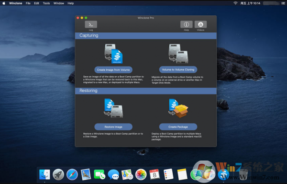Open Notification Center list icon
This screenshot has width=287, height=184.
coord(283,3)
